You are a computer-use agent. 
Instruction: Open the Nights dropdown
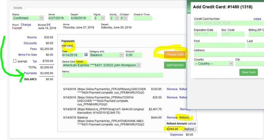pos(103,18)
